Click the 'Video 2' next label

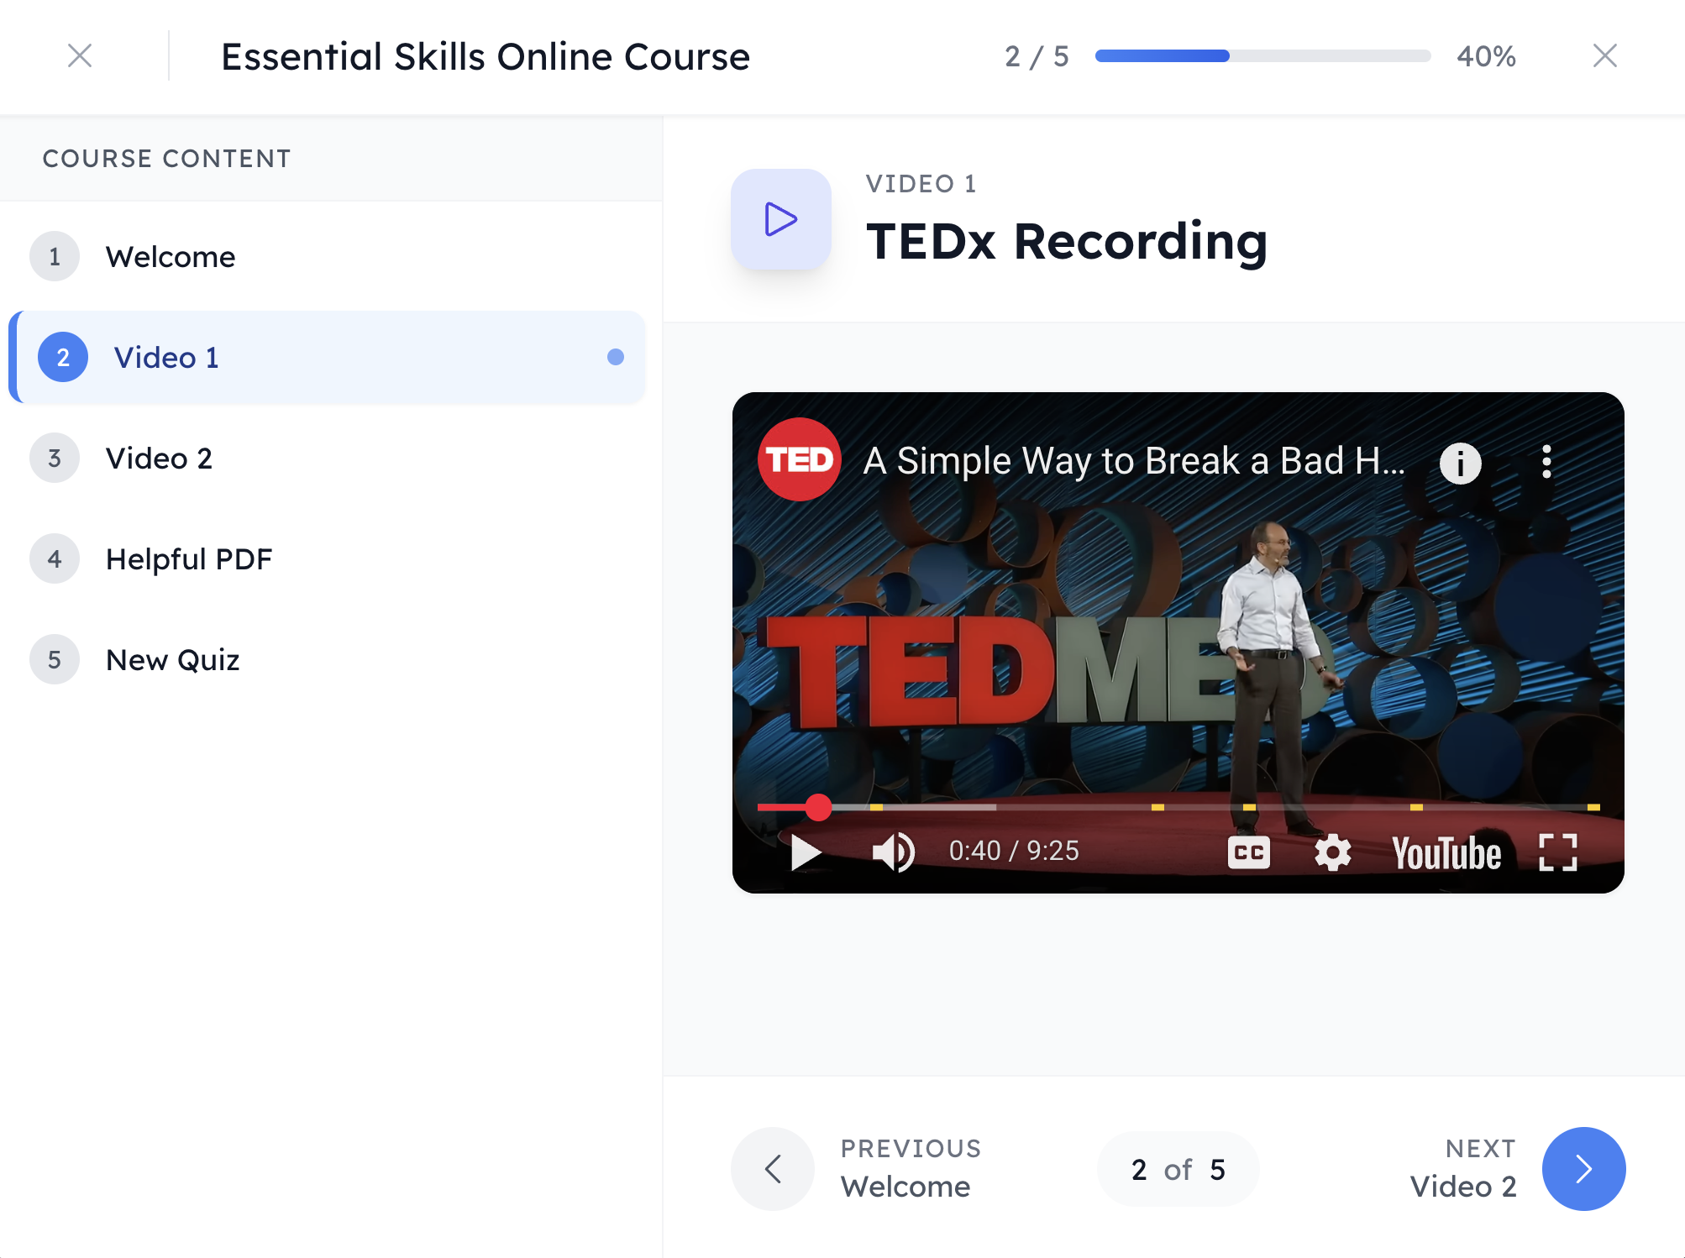coord(1462,1186)
